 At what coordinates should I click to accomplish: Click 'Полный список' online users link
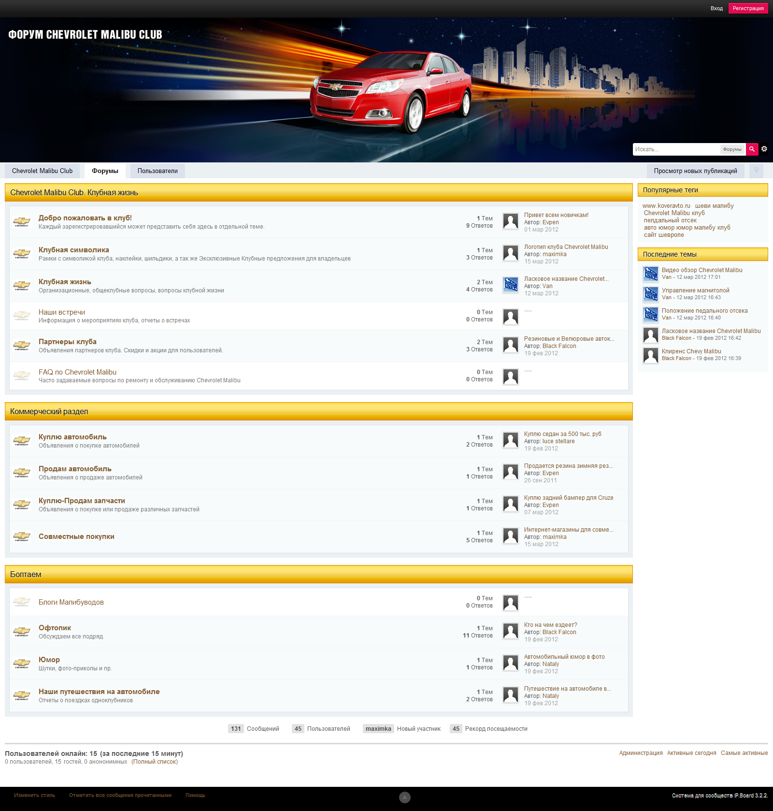click(155, 762)
